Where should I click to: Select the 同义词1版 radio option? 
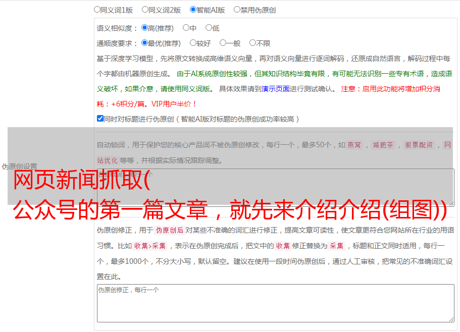[97, 10]
